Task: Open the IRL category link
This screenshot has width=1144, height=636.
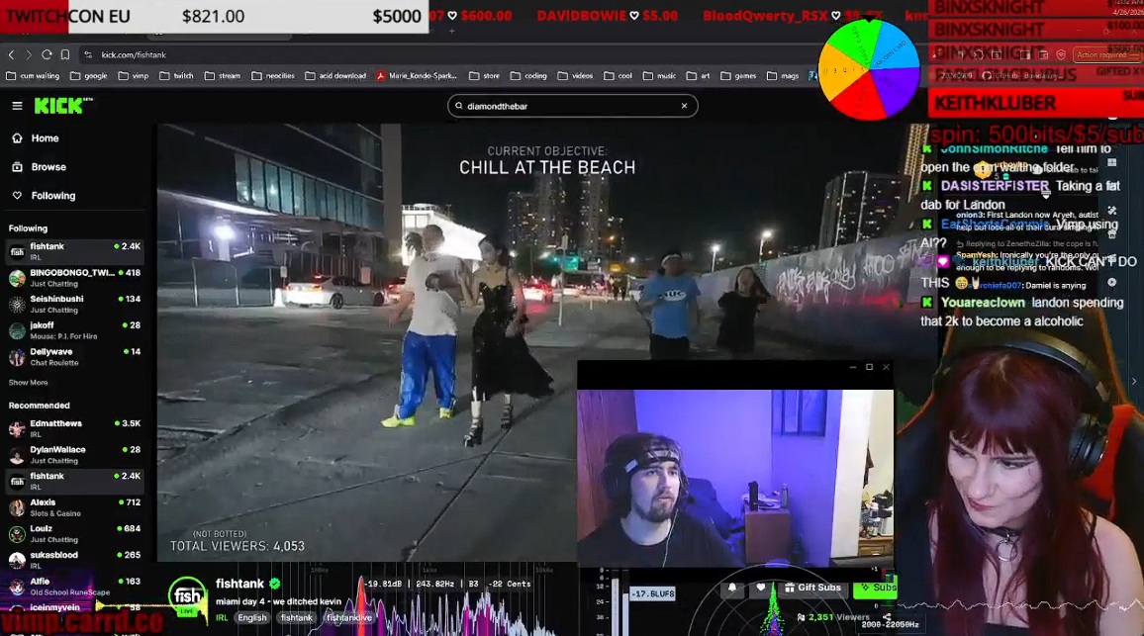Action: (222, 618)
